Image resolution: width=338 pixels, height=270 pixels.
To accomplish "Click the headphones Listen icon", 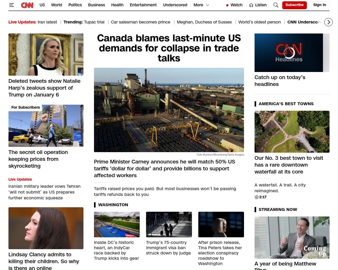I will (251, 5).
